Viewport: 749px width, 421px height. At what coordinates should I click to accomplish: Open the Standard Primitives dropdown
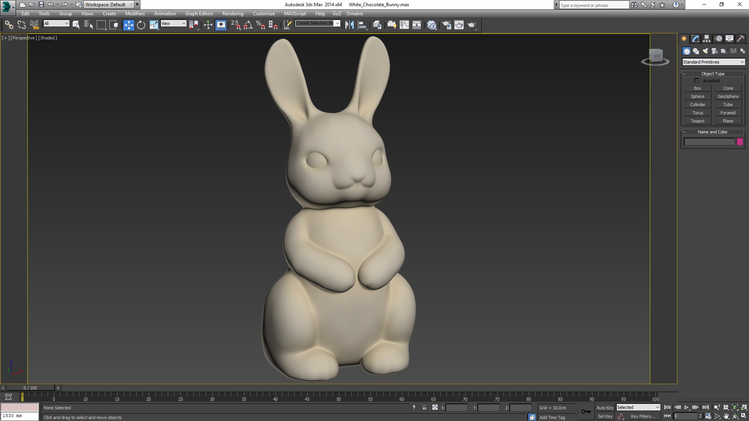coord(713,62)
